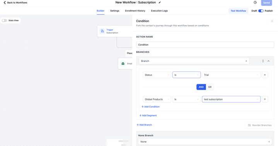278x146 pixels.
Task: Edit the Branch name field
Action: coord(194,61)
